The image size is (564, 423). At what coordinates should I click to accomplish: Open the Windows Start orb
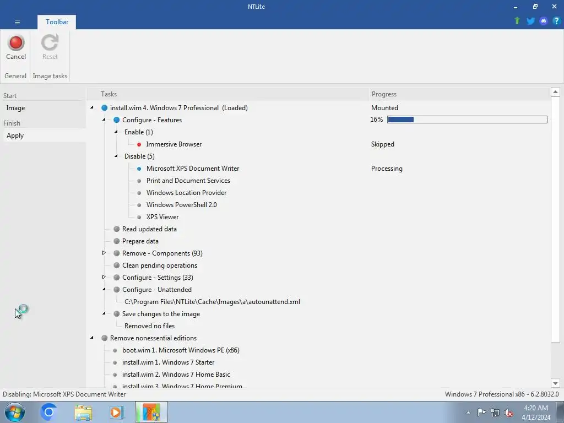(x=15, y=412)
